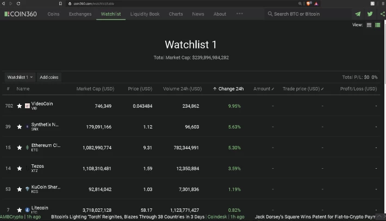Click Synthetix price 1.12

(x=148, y=127)
